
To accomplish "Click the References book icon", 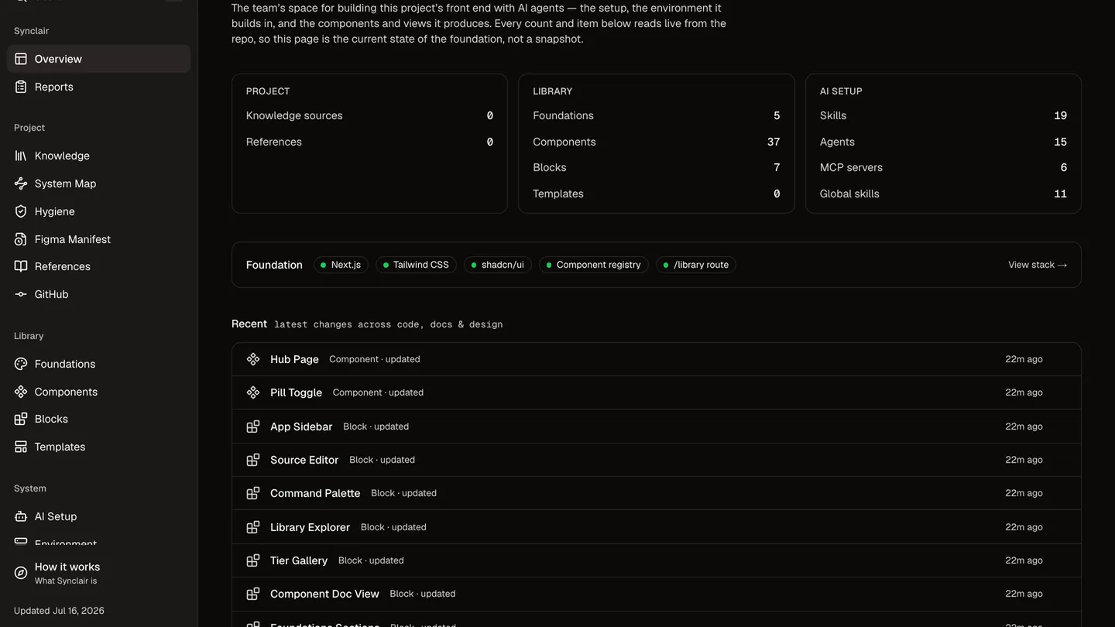I will 21,266.
